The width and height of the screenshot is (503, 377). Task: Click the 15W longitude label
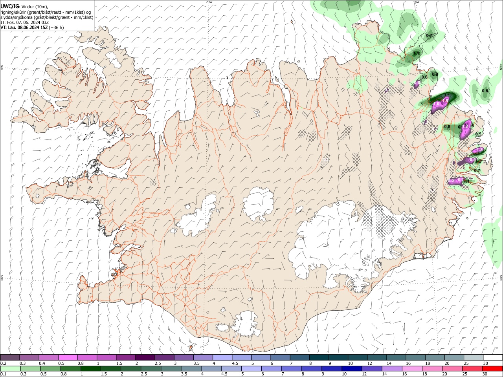click(416, 2)
